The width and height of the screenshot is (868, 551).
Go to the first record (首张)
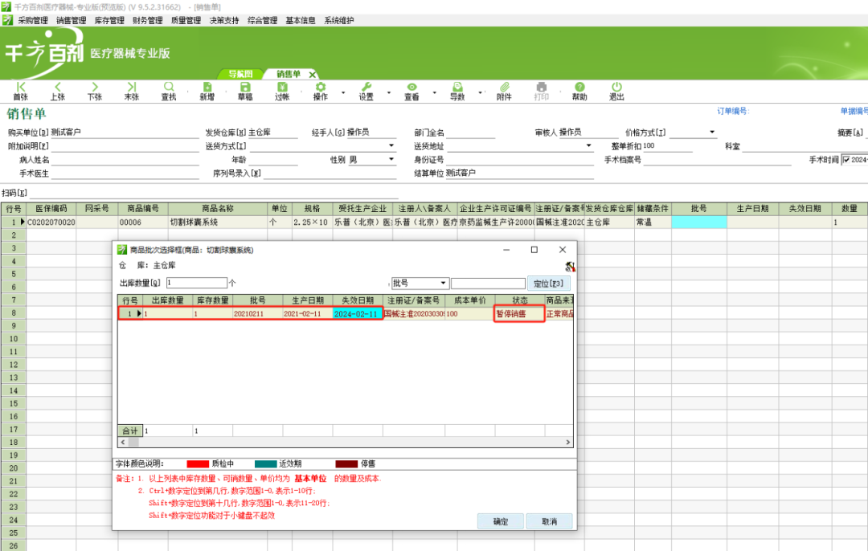20,91
